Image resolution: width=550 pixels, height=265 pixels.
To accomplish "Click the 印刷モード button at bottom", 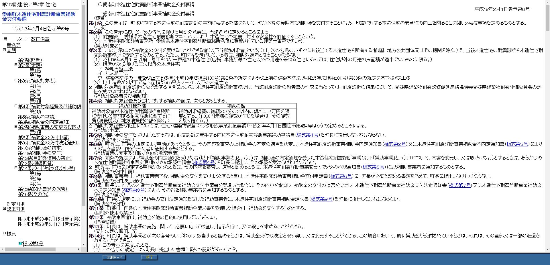I will coord(113,257).
